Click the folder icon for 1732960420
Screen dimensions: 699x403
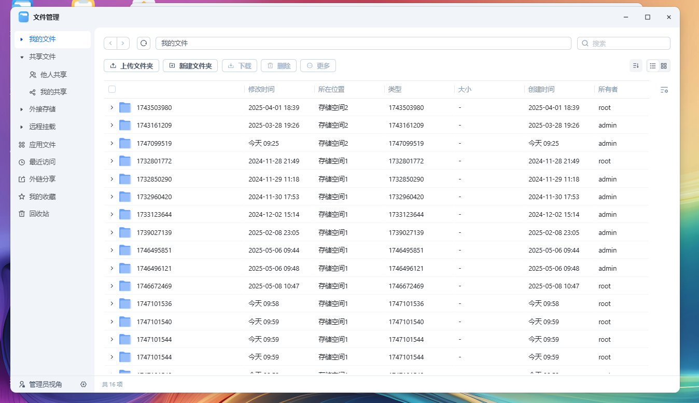point(125,197)
